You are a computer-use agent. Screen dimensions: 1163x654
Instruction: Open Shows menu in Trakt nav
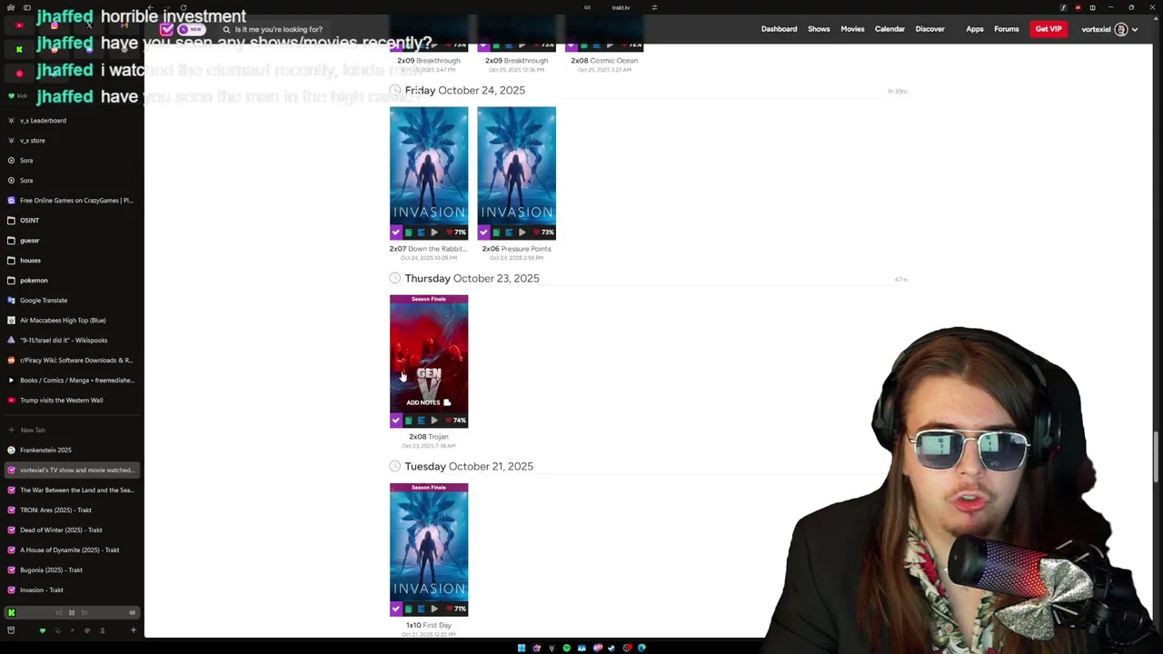(819, 29)
